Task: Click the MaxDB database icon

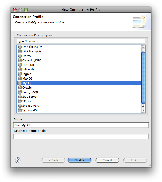Action: [x=20, y=78]
